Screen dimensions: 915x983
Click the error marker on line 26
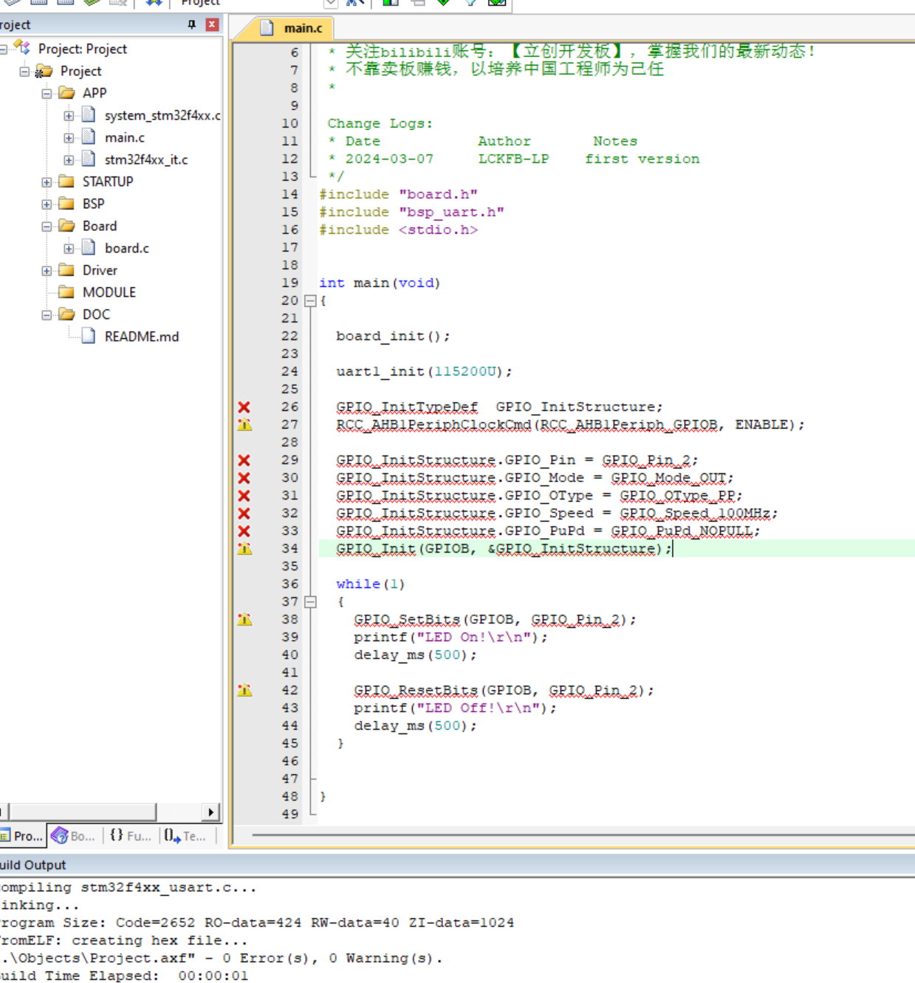click(244, 407)
